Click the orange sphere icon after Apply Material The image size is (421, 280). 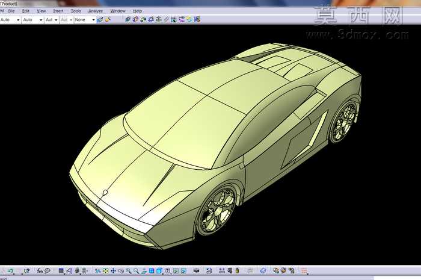283,271
